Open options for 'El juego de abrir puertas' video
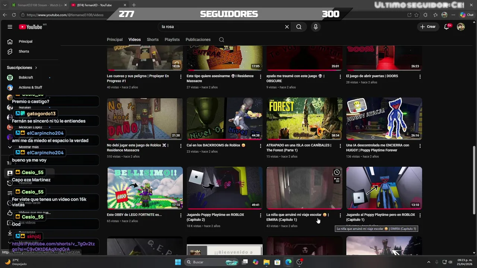 coord(420,77)
